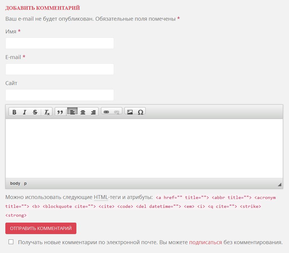The image size is (289, 253).
Task: Open the подписаться subscription link
Action: coord(205,242)
